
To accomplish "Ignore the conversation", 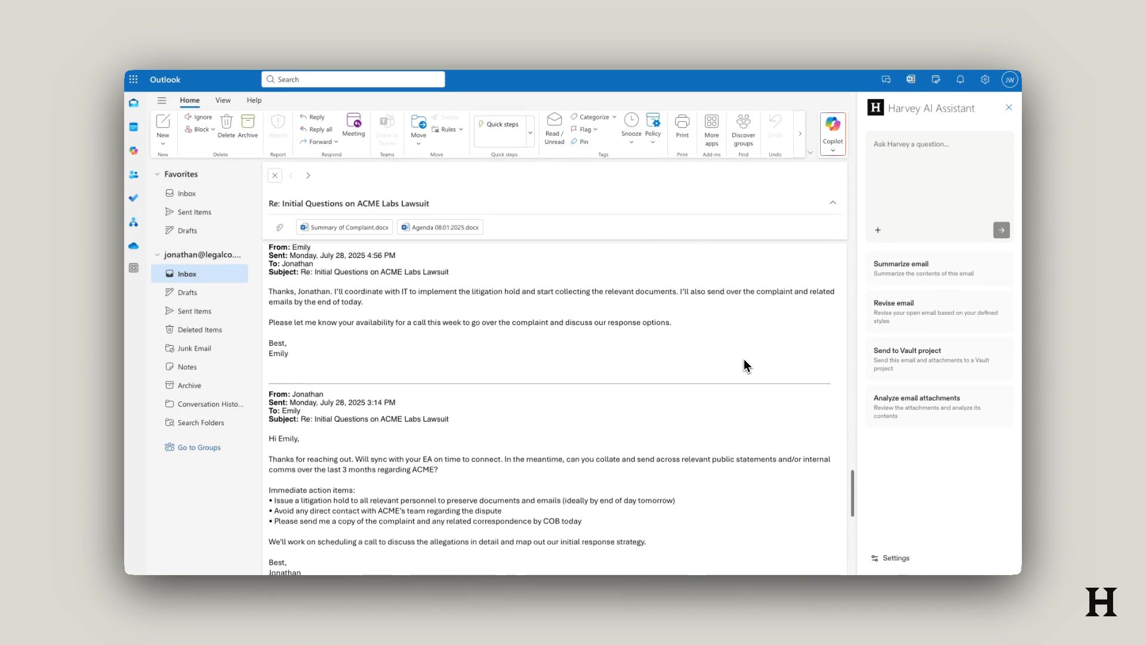I will [198, 116].
